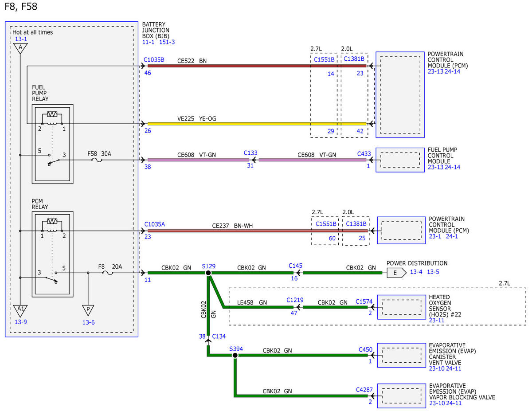The image size is (532, 411).
Task: Open connector C1219 link
Action: click(x=295, y=300)
